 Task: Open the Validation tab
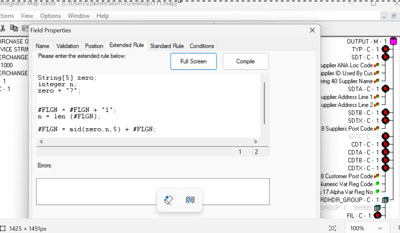pyautogui.click(x=67, y=46)
